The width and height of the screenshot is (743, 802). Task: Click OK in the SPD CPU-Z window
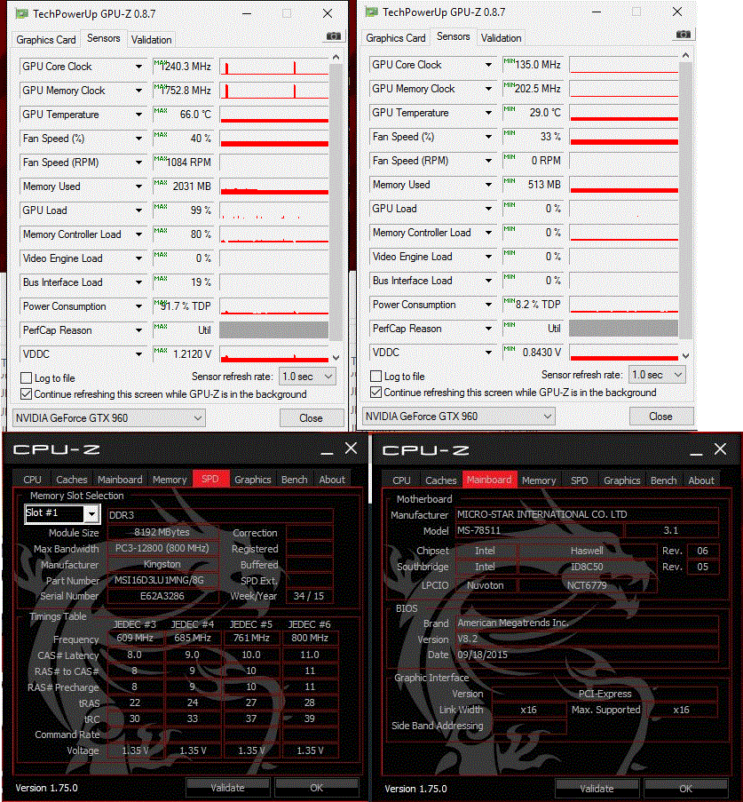pos(317,788)
